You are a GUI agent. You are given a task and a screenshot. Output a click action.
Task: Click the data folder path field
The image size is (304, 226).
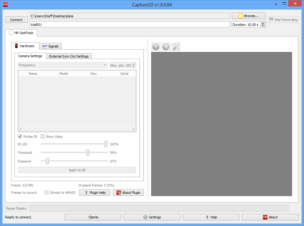[130, 16]
